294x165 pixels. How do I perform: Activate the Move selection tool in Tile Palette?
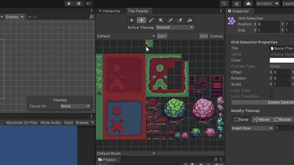tap(141, 20)
